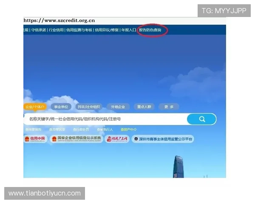The width and height of the screenshot is (255, 204).
Task: Focus the 名称关键字 search input field
Action: 105,119
